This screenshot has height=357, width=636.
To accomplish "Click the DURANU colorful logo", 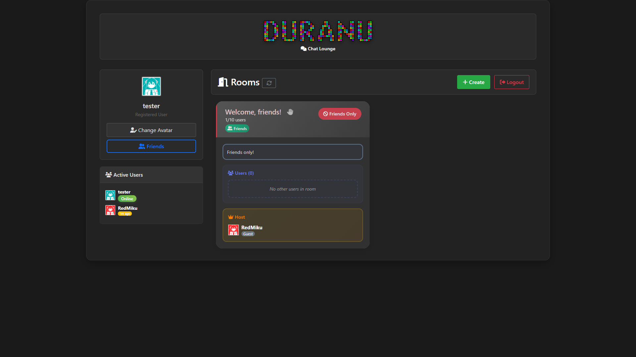I will click(x=318, y=31).
